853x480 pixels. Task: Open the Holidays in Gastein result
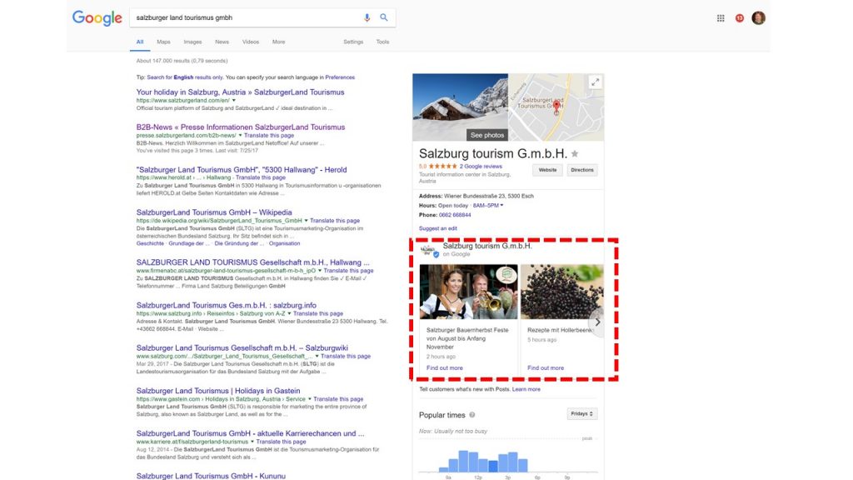[x=218, y=391]
